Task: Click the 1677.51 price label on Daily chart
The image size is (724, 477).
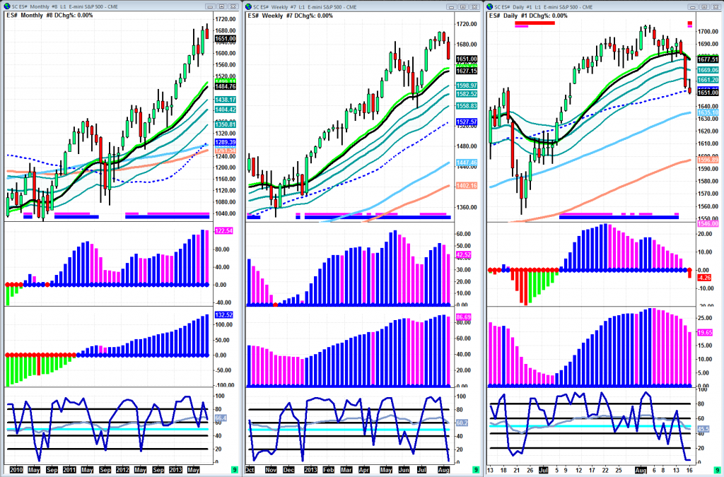Action: [x=708, y=60]
